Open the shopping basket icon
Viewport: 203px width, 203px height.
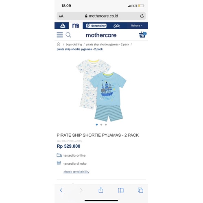coord(143,35)
